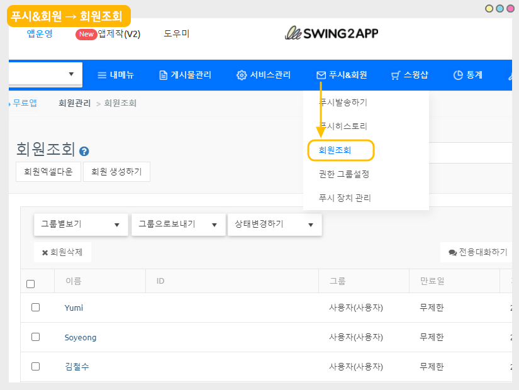Expand the 그룹별보기 dropdown
This screenshot has width=519, height=390.
(x=81, y=225)
